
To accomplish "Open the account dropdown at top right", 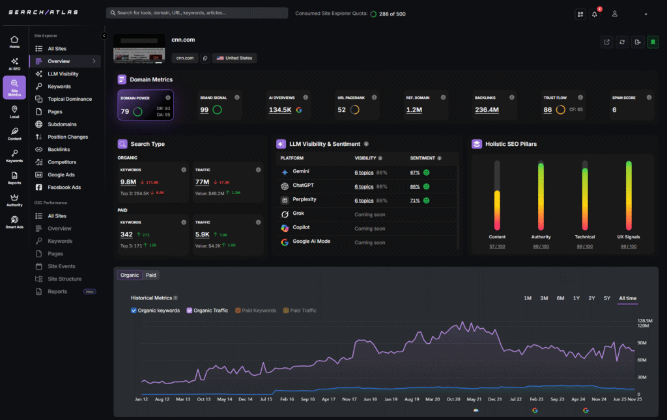I will pos(646,13).
